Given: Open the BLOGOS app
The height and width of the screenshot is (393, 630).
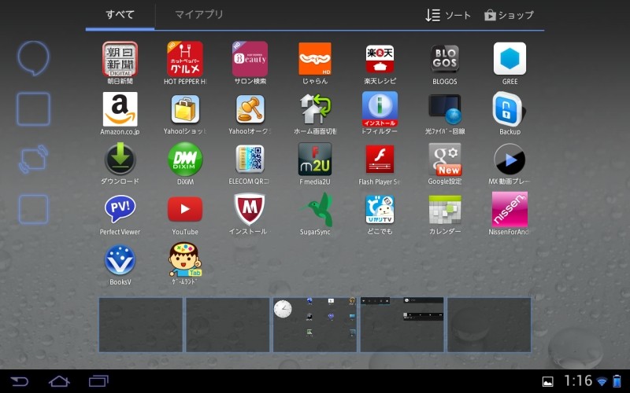Looking at the screenshot, I should click(445, 59).
